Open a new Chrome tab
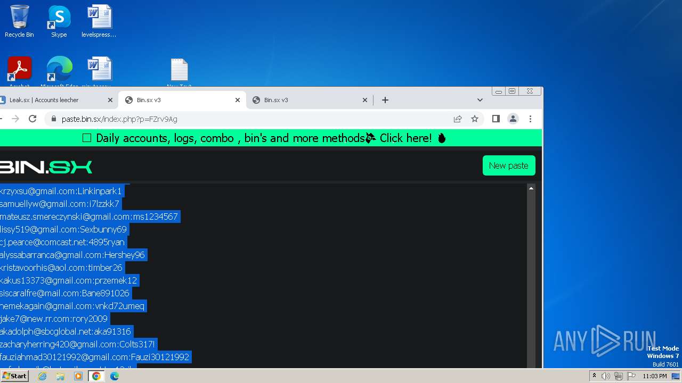Viewport: 682px width, 383px height. [385, 100]
